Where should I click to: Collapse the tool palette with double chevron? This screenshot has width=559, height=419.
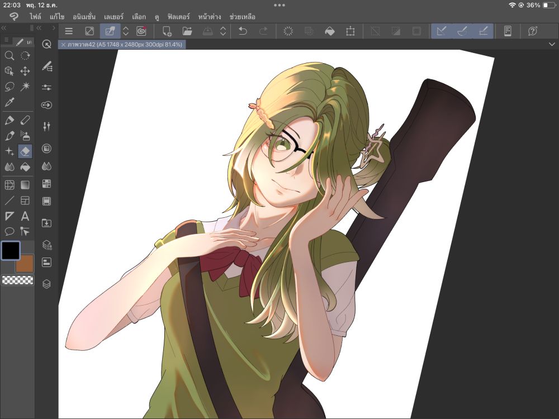point(4,28)
